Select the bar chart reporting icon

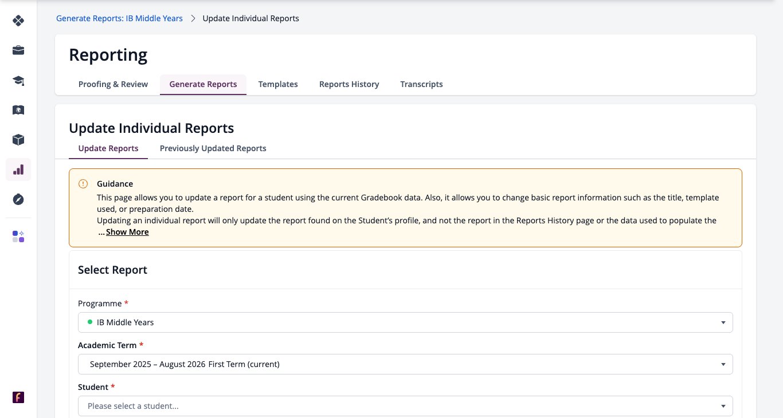pyautogui.click(x=18, y=169)
